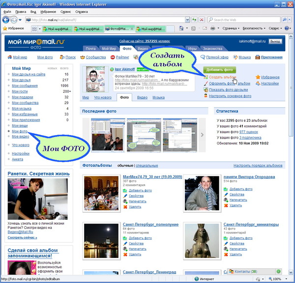
Task: Click the browser Back arrow button
Action: point(6,20)
